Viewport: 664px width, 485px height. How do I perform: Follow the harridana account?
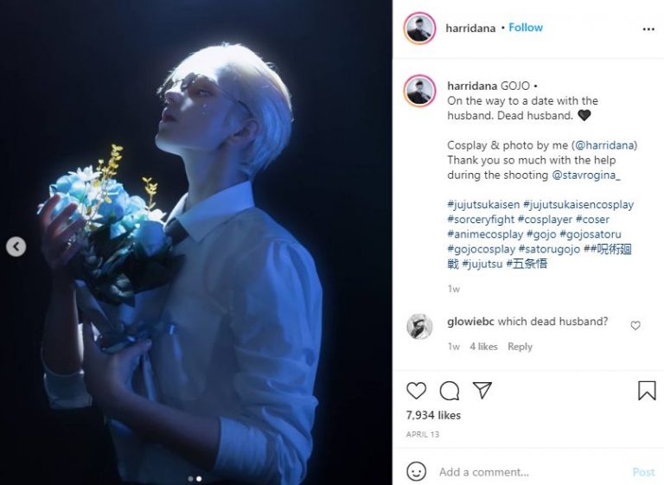click(x=526, y=28)
